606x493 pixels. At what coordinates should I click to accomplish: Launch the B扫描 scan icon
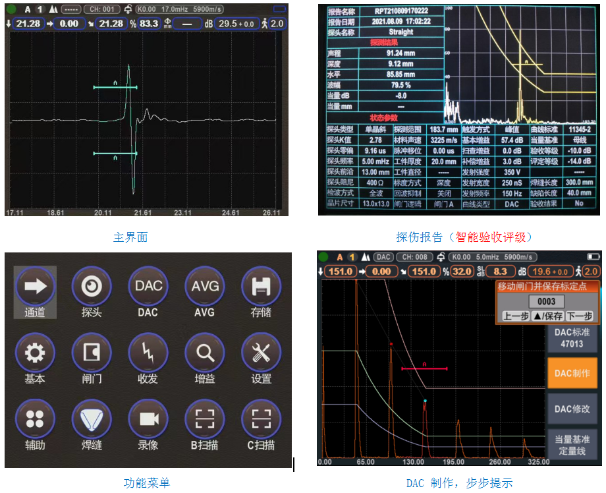204,420
